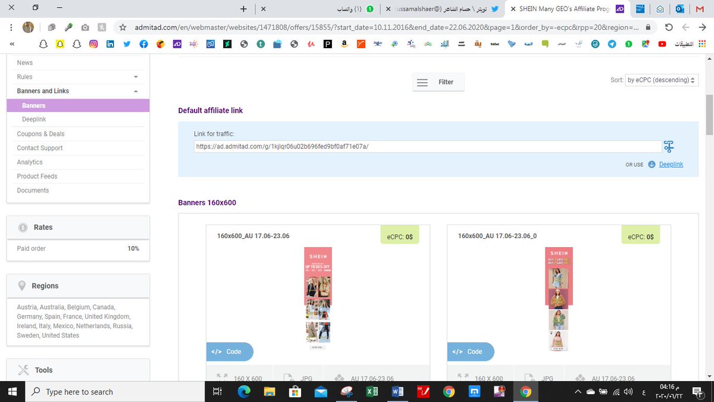Open Word from the taskbar
The height and width of the screenshot is (402, 714).
click(x=398, y=392)
